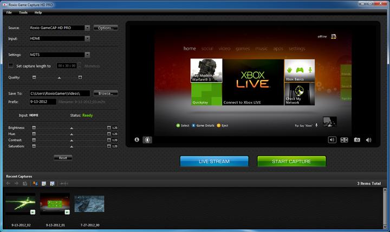
Task: Click the 'Recent Captures' heading
Action: [x=19, y=176]
